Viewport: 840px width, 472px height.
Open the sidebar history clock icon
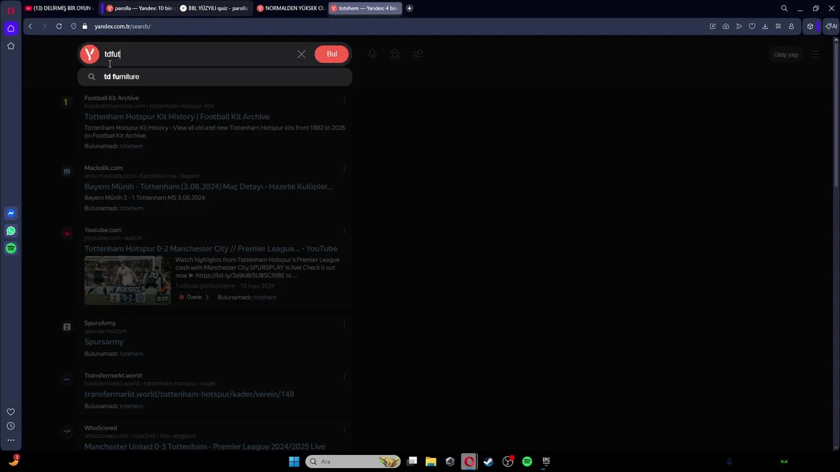coord(10,426)
